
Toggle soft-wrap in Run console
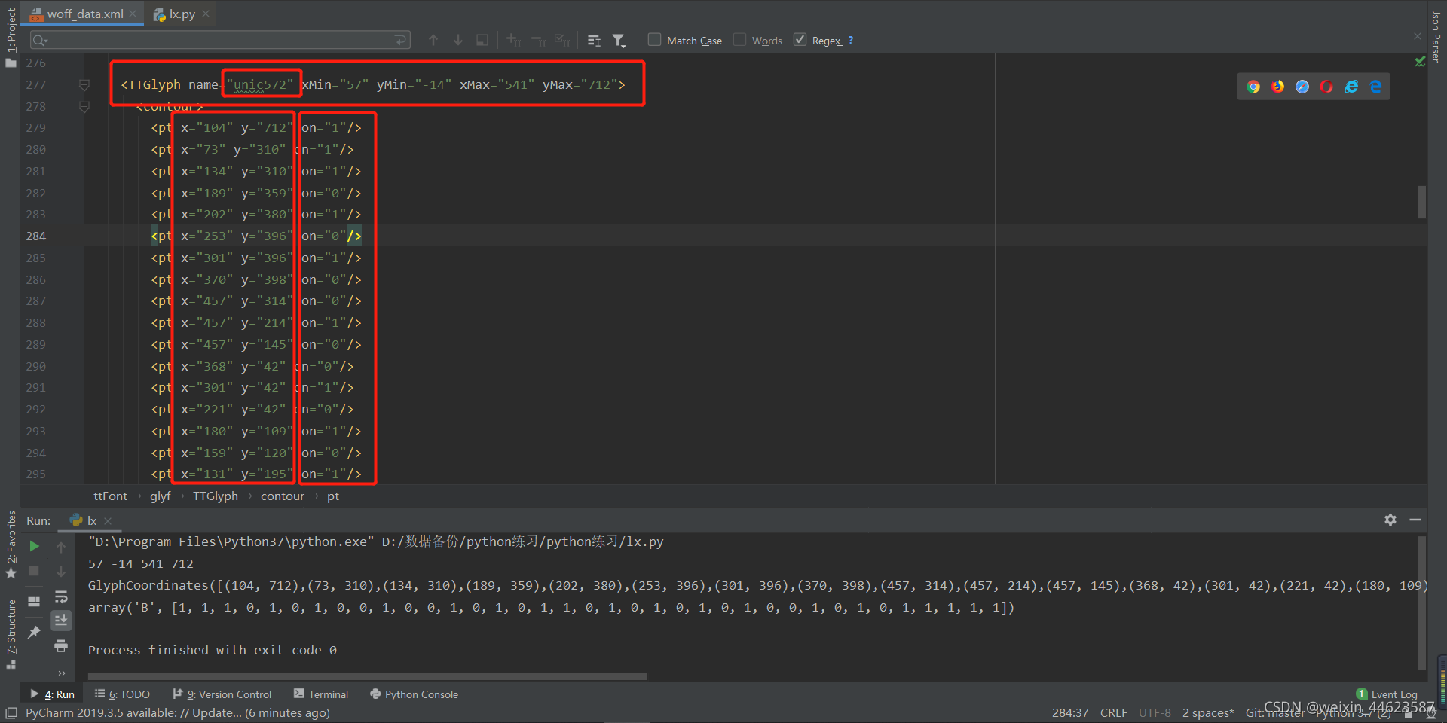coord(61,596)
